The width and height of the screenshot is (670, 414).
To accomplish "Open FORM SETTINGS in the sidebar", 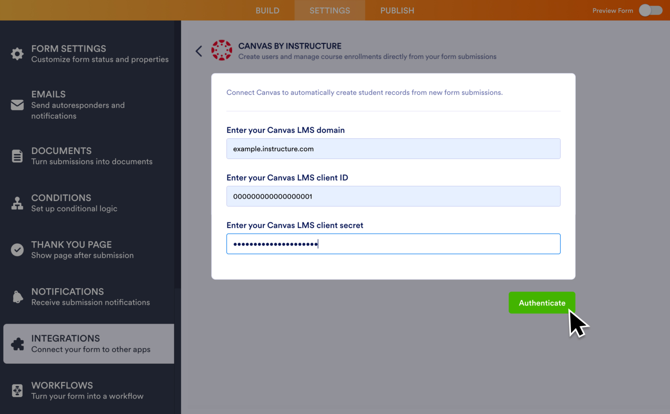I will coord(89,54).
